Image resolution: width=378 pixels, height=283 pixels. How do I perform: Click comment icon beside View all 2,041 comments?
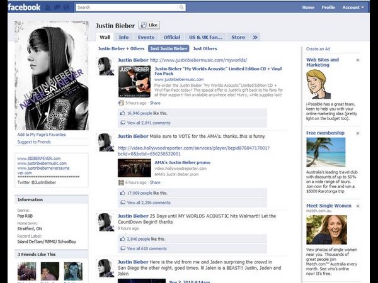coord(122,123)
